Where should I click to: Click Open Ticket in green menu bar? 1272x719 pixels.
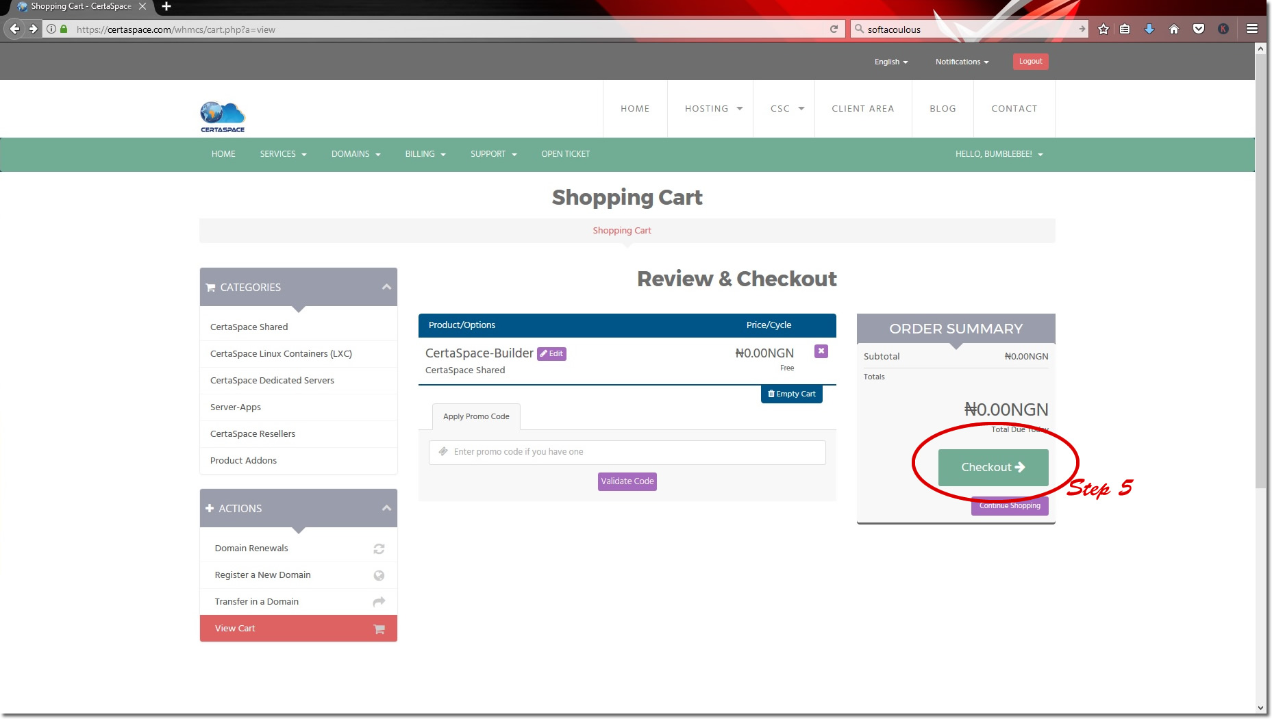point(566,154)
